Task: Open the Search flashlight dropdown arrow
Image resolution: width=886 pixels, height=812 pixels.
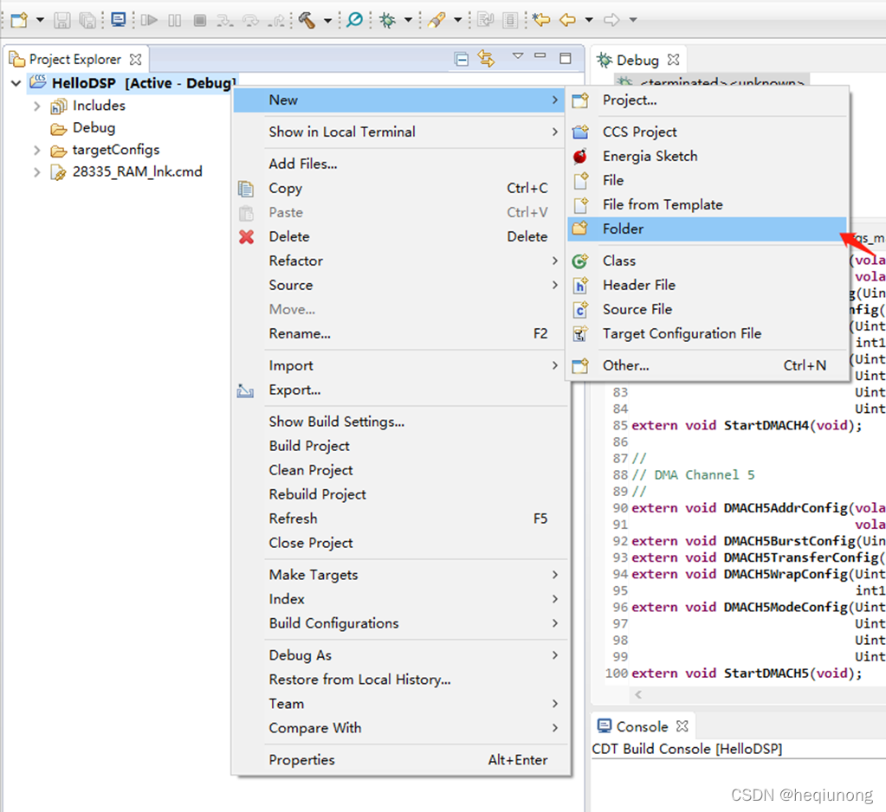Action: click(x=457, y=20)
